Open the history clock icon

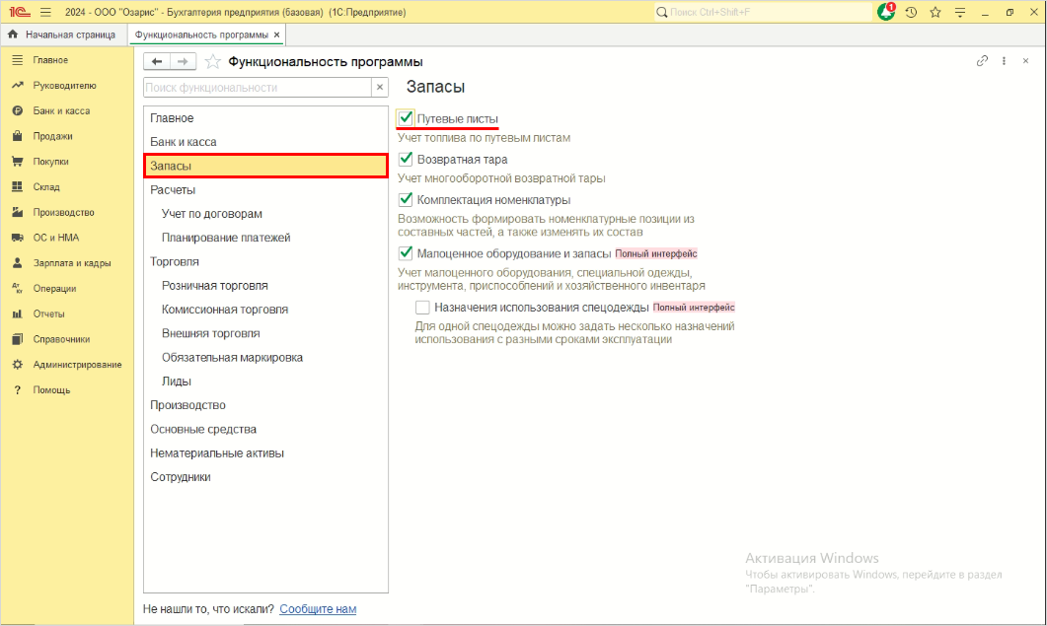[911, 12]
